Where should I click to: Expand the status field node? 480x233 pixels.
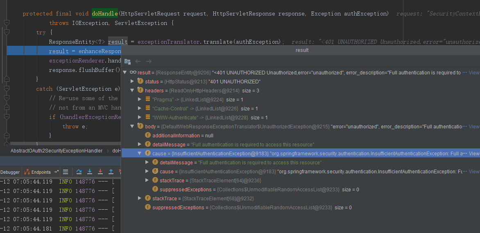point(132,81)
